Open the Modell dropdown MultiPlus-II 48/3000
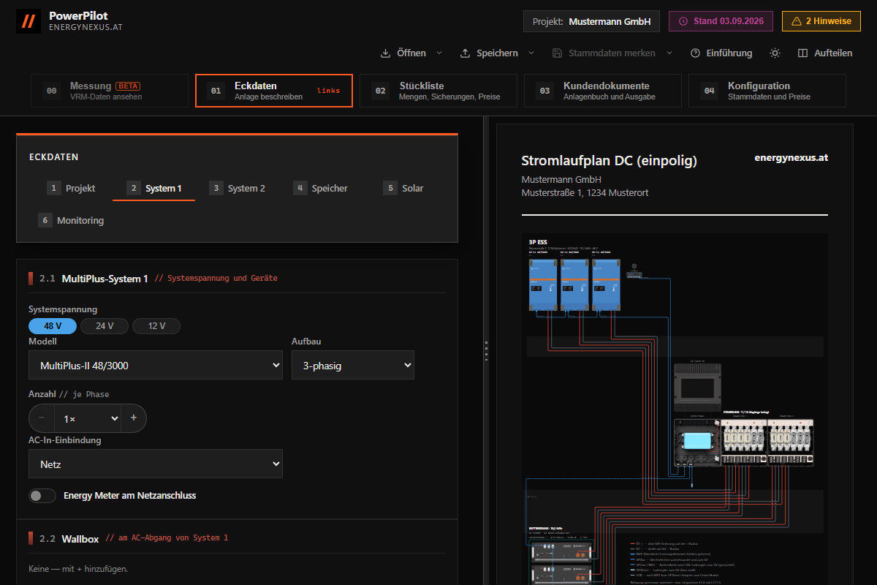 pyautogui.click(x=156, y=365)
